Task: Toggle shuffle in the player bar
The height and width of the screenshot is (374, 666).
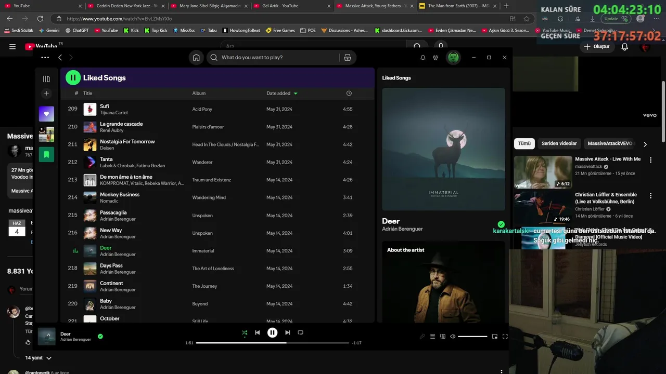Action: pos(244,333)
